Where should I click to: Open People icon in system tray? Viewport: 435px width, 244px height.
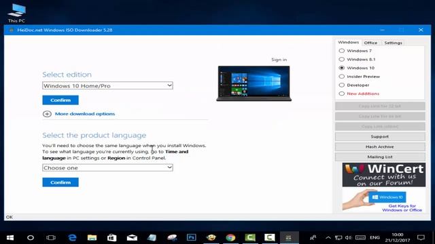tap(313, 238)
